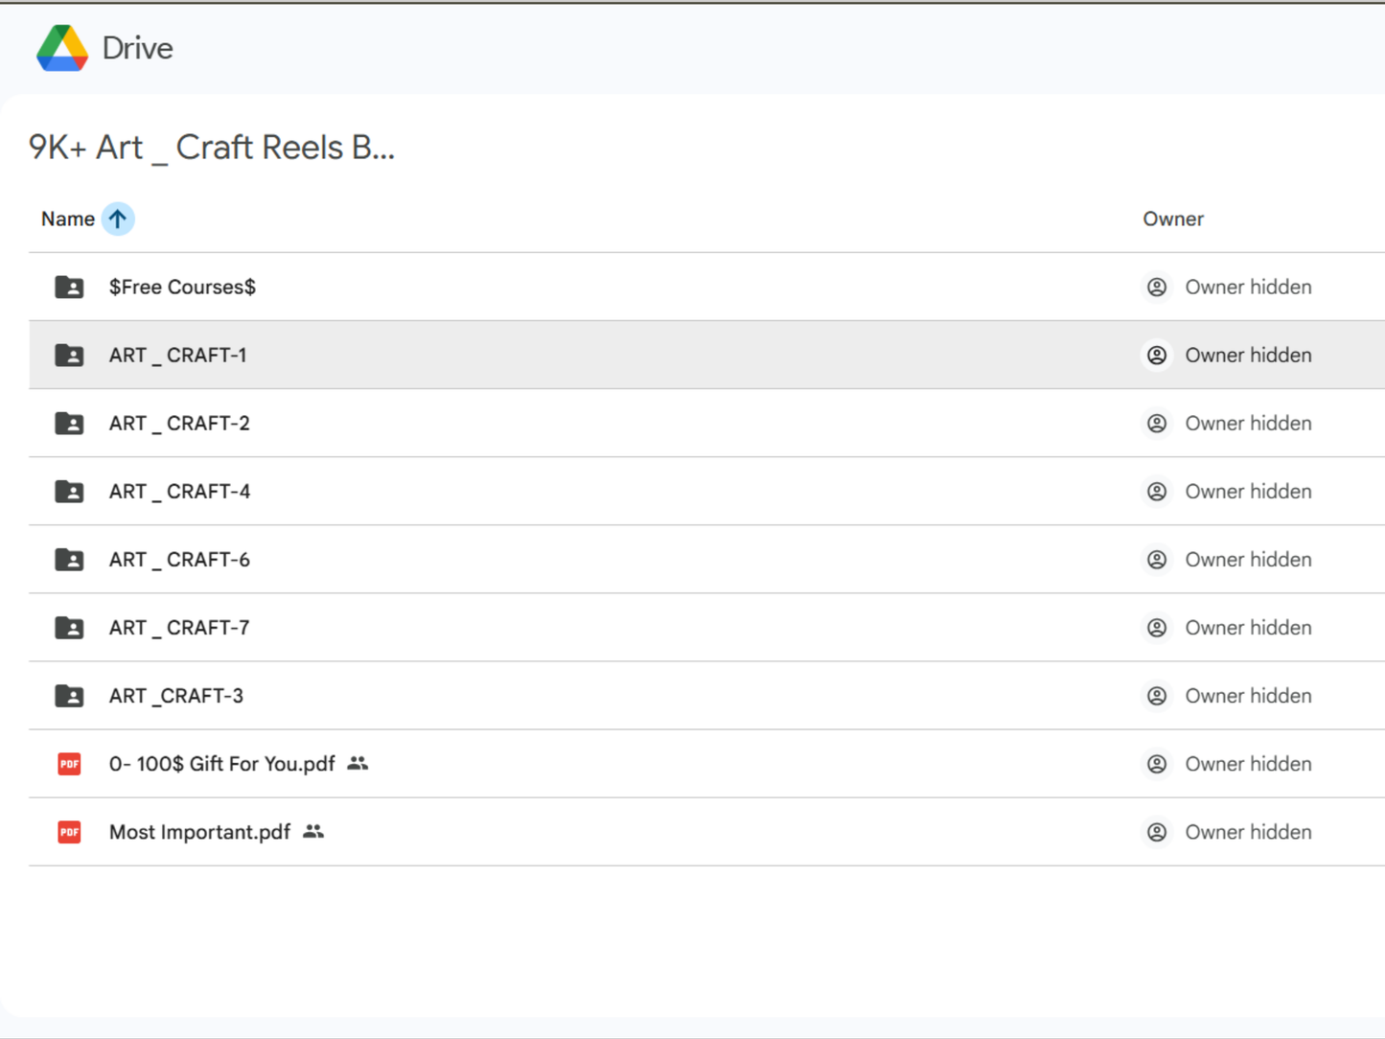
Task: Click the ART _ CRAFT-6 folder icon
Action: [x=69, y=559]
